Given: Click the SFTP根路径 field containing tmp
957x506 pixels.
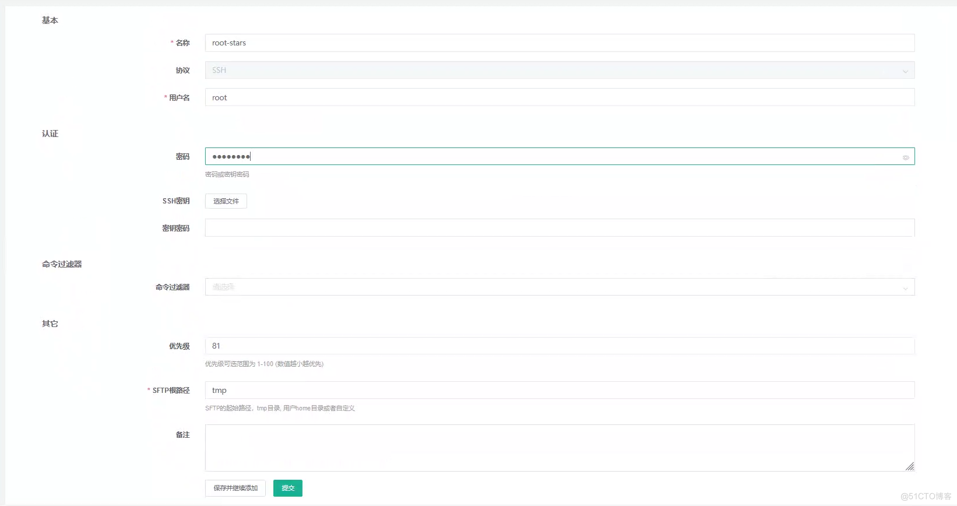Looking at the screenshot, I should pyautogui.click(x=560, y=390).
